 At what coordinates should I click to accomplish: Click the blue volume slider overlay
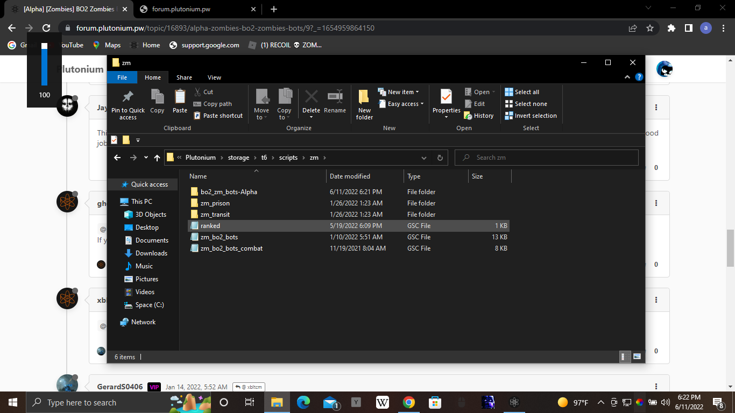[x=44, y=65]
